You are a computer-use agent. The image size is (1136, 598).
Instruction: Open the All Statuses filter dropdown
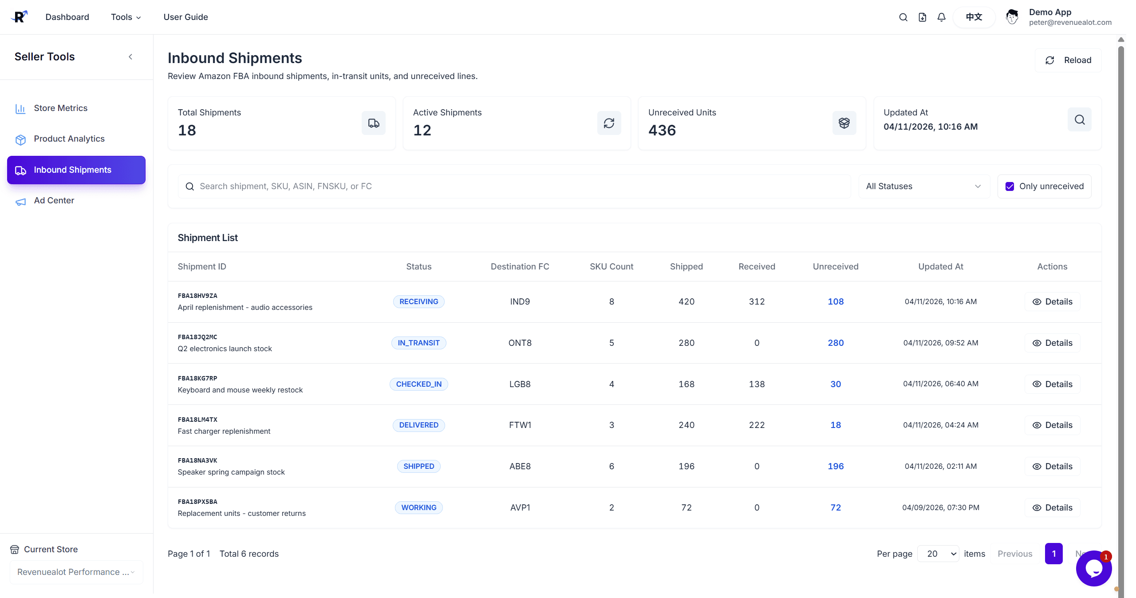924,186
